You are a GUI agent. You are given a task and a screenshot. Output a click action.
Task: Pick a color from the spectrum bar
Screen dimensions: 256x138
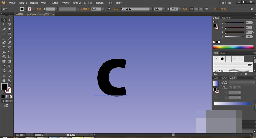[233, 47]
